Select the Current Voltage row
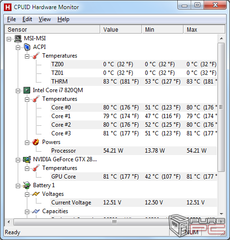The width and height of the screenshot is (230, 240). tap(134, 203)
